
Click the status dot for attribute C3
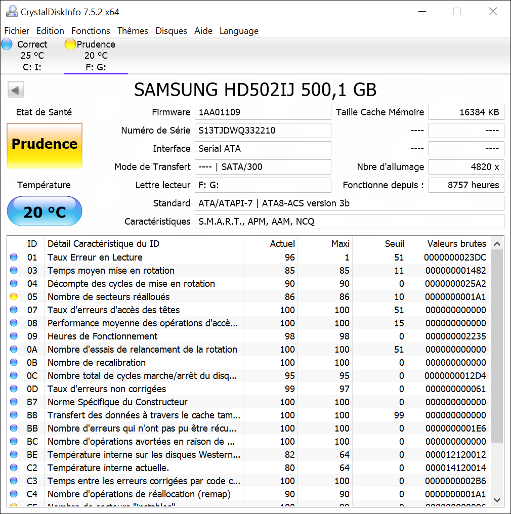[x=14, y=481]
